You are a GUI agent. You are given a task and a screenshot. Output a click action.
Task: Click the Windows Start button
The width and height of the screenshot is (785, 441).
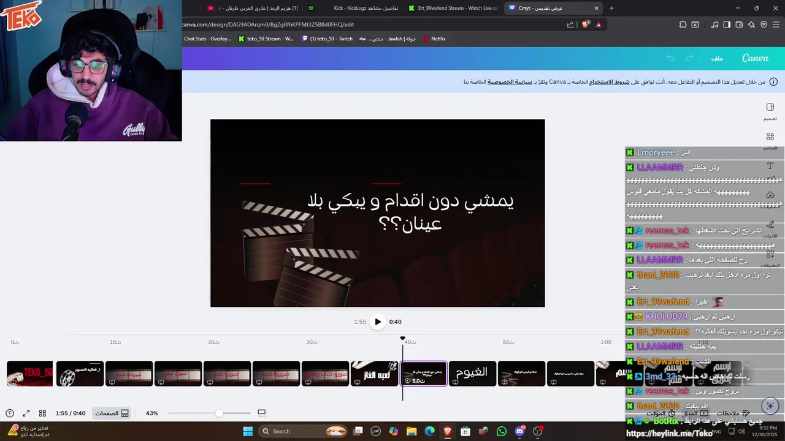pyautogui.click(x=248, y=431)
